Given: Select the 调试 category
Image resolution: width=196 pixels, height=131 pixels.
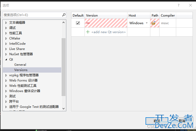Looking at the screenshot, I should point(12,28).
